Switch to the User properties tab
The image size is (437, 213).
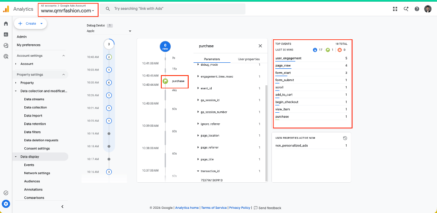(249, 59)
